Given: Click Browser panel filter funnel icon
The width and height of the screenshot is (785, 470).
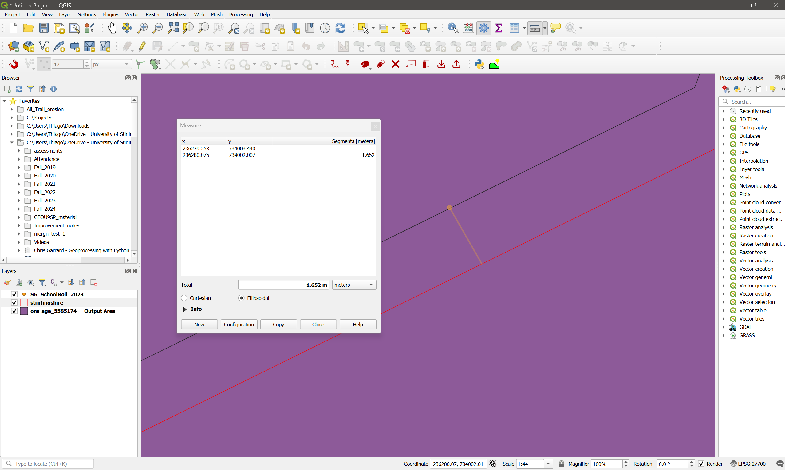Looking at the screenshot, I should click(x=30, y=89).
